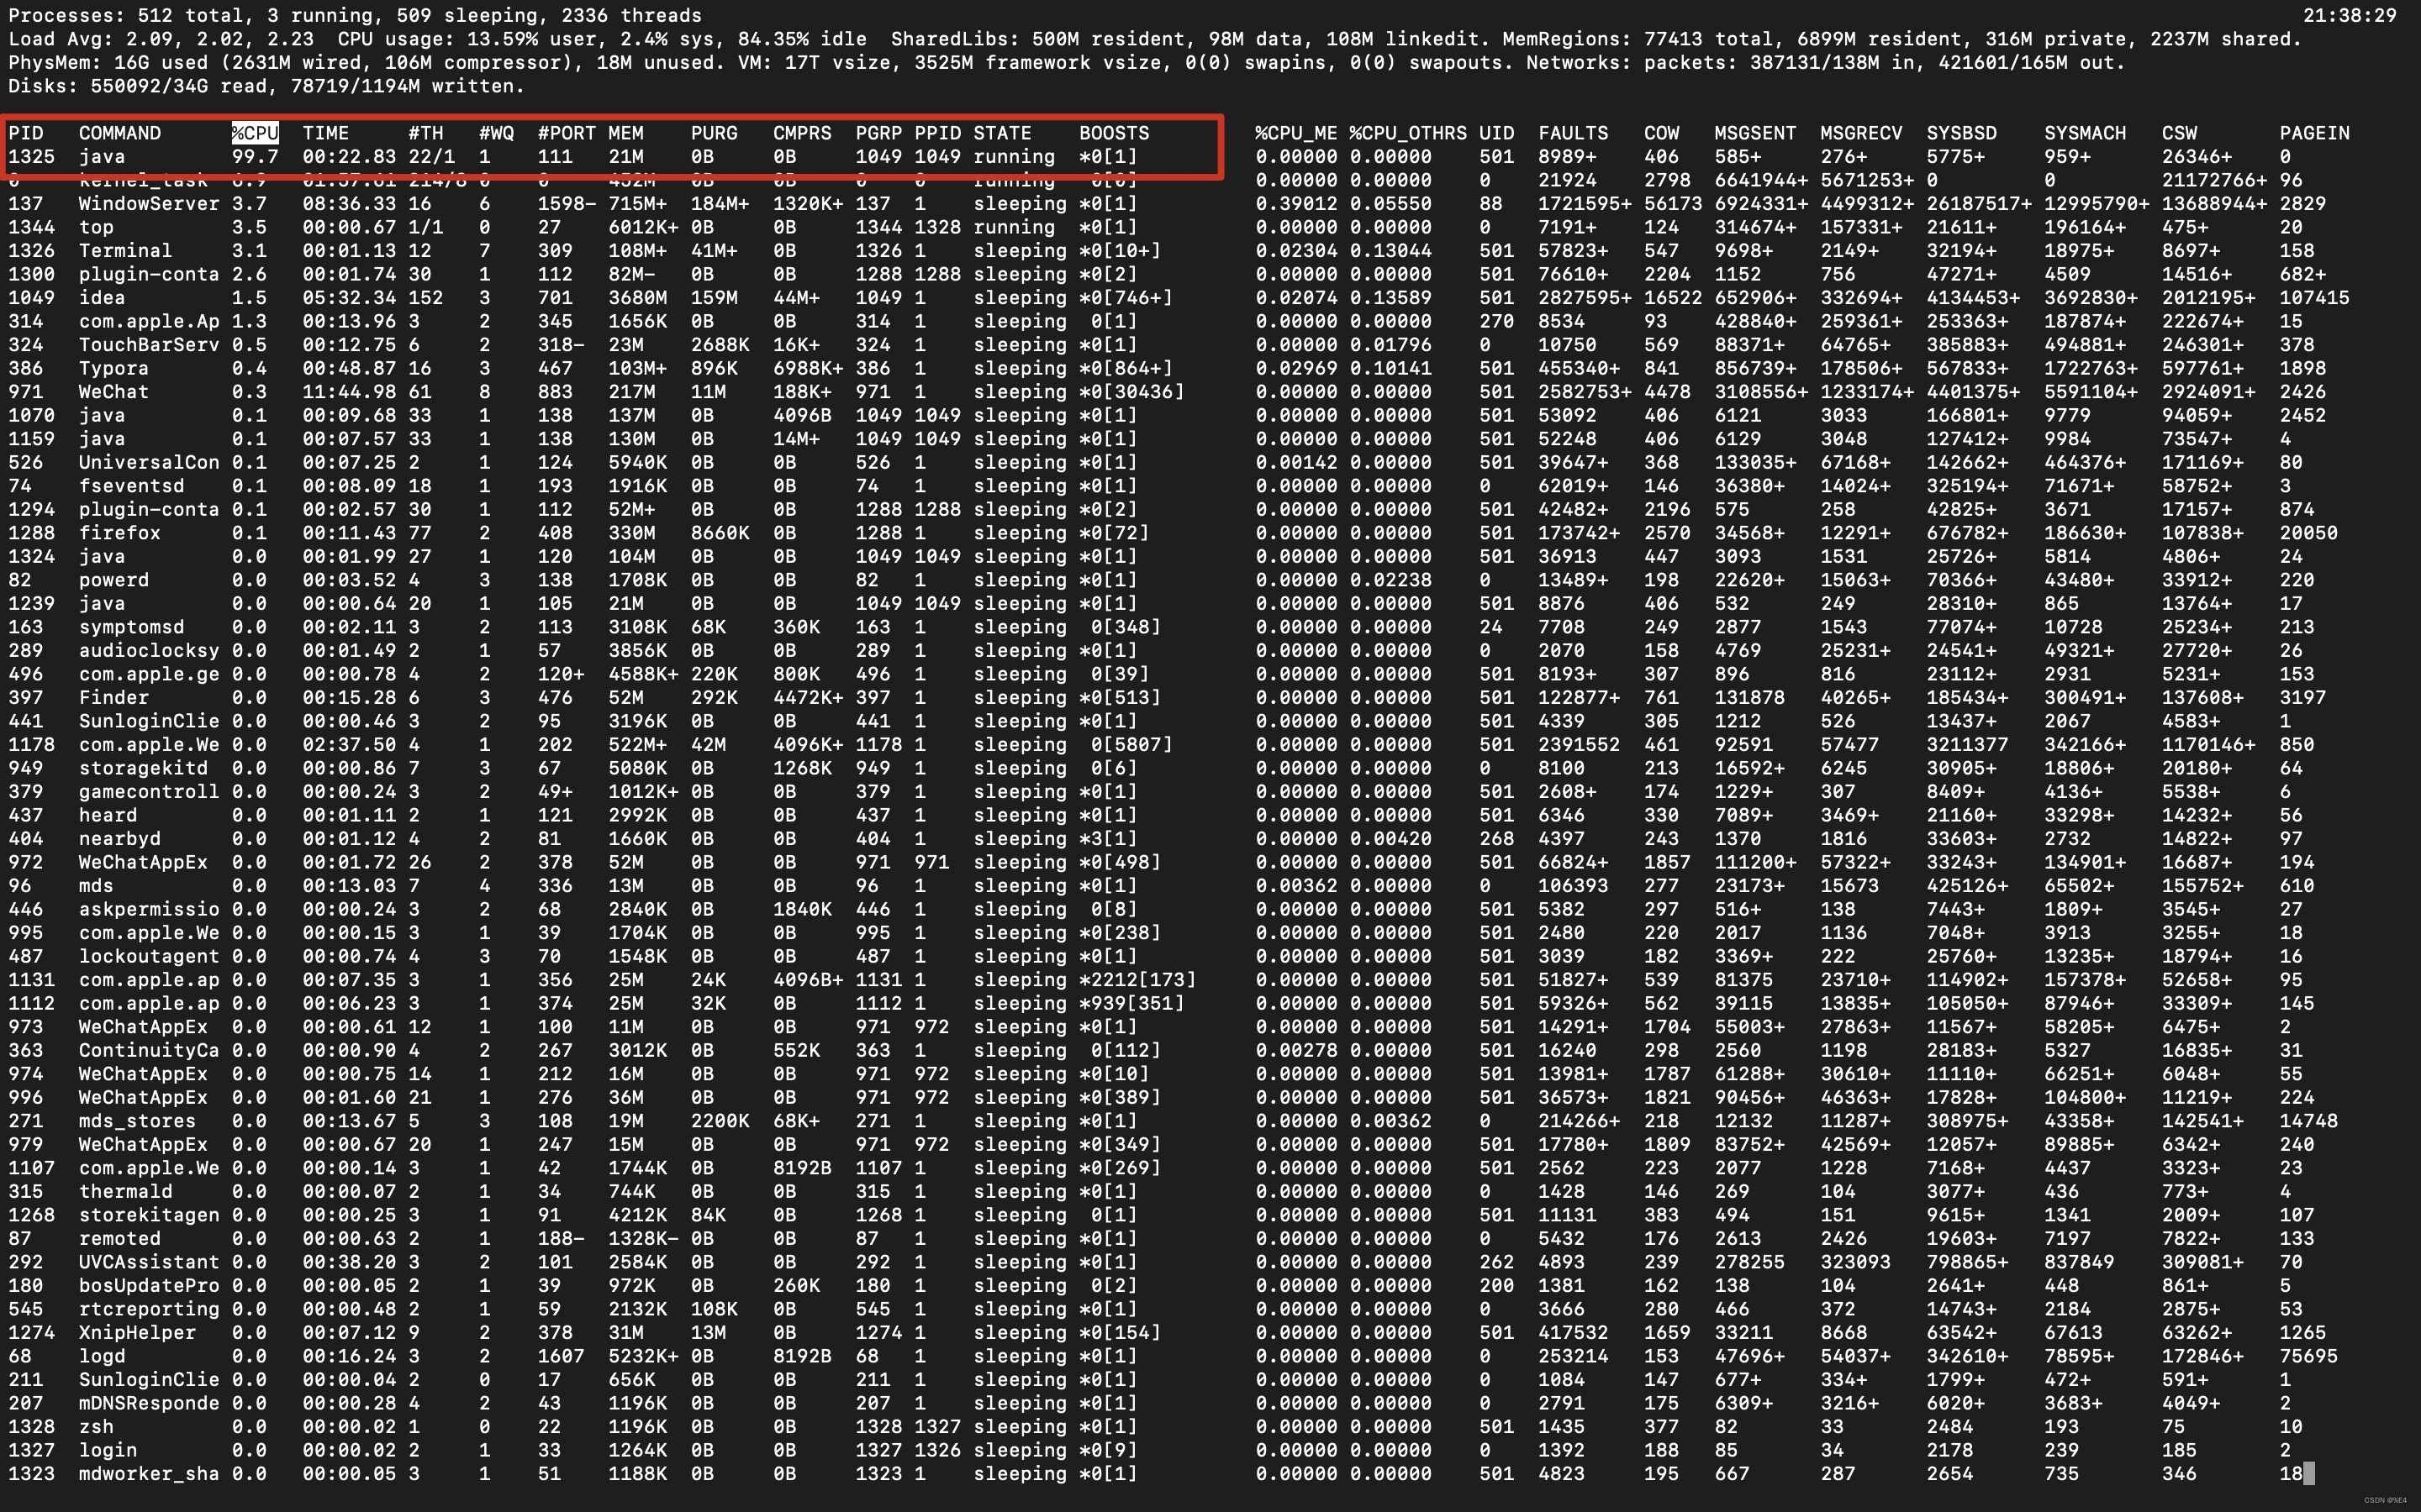Select the lockoutagent process name
The height and width of the screenshot is (1512, 2421).
(x=149, y=956)
